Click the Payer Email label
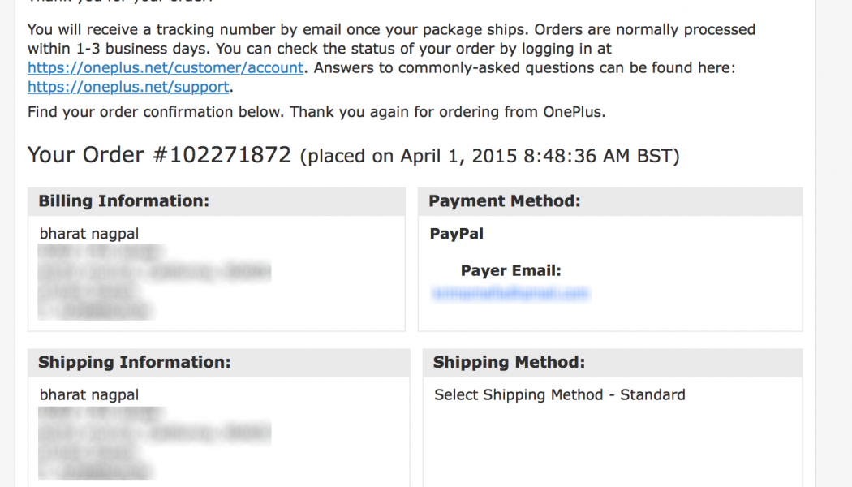This screenshot has width=852, height=487. [510, 271]
